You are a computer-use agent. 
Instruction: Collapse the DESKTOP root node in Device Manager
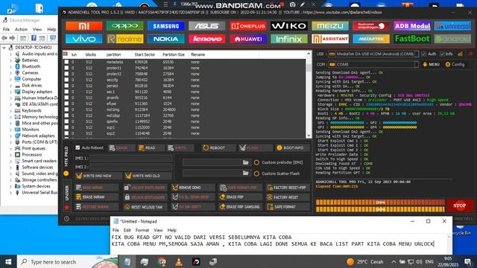point(4,48)
